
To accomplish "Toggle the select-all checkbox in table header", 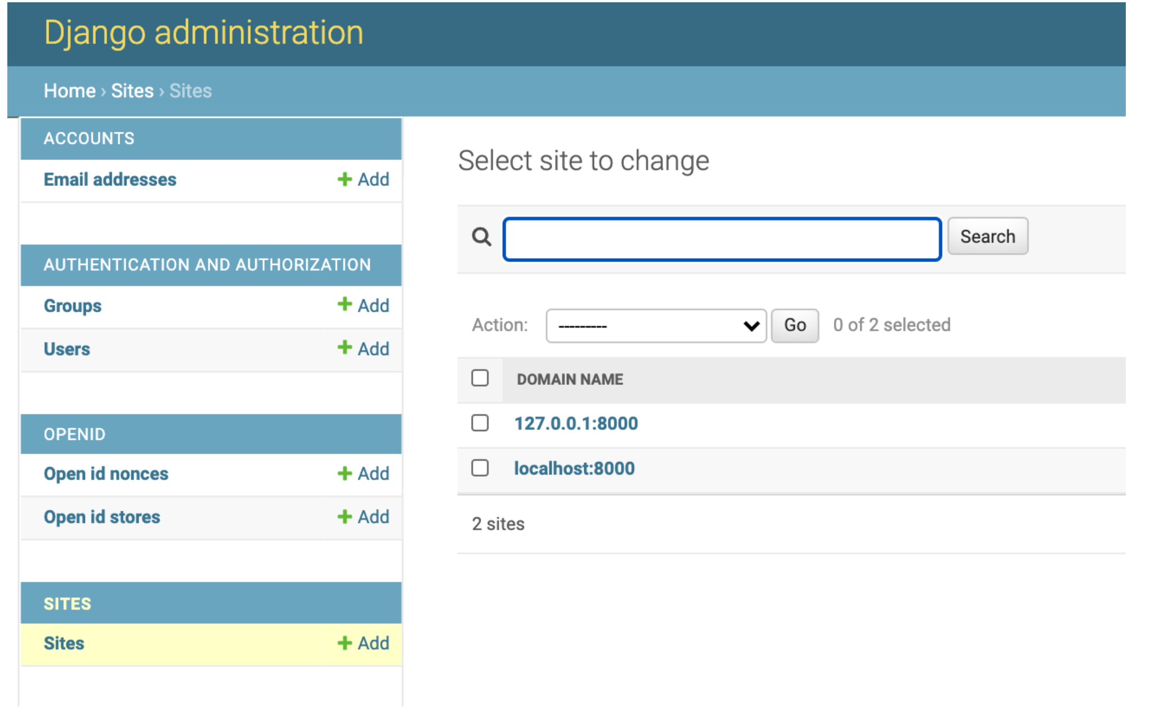I will pos(480,378).
